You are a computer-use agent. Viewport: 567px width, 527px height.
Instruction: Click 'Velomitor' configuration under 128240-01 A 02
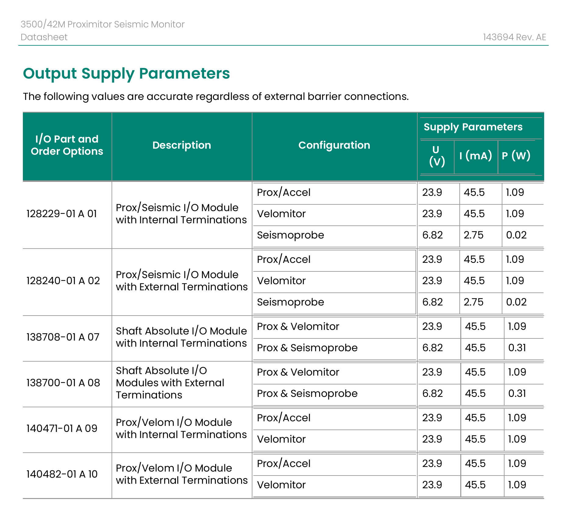click(x=281, y=281)
